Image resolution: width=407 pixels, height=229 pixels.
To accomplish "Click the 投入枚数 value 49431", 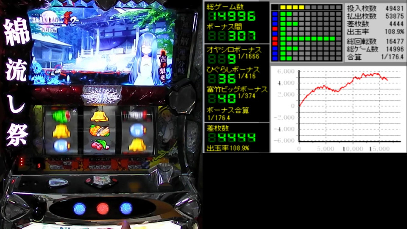I will (x=394, y=8).
